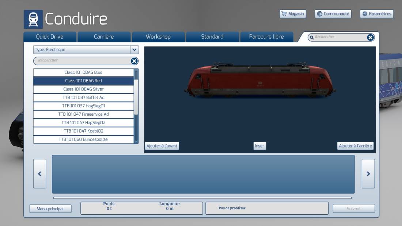Select Class 101 DBAG Blue
The height and width of the screenshot is (226, 402).
pyautogui.click(x=83, y=73)
